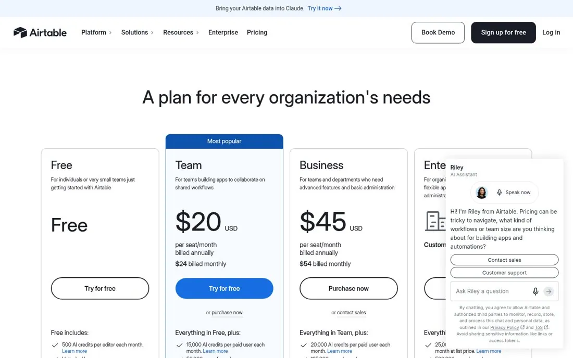Click the Riley name heading in chat widget
Screen dimensions: 573x358
(457, 168)
